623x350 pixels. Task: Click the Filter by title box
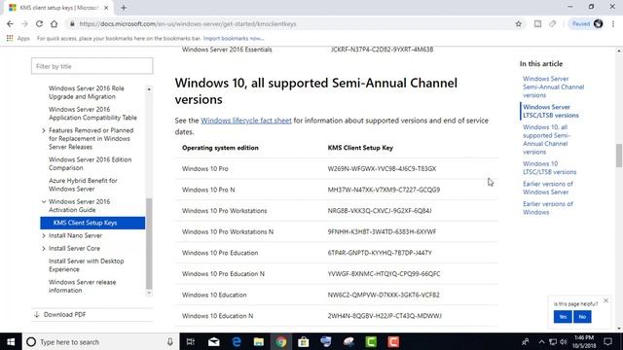92,66
